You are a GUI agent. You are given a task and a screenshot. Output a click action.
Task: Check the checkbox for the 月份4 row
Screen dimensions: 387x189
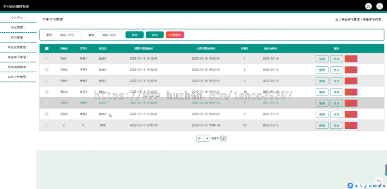pos(47,92)
